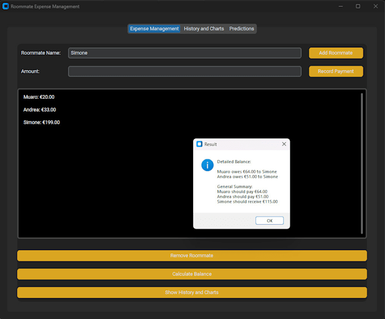The height and width of the screenshot is (319, 385).
Task: Select the Andrea €33.00 entry
Action: point(40,110)
